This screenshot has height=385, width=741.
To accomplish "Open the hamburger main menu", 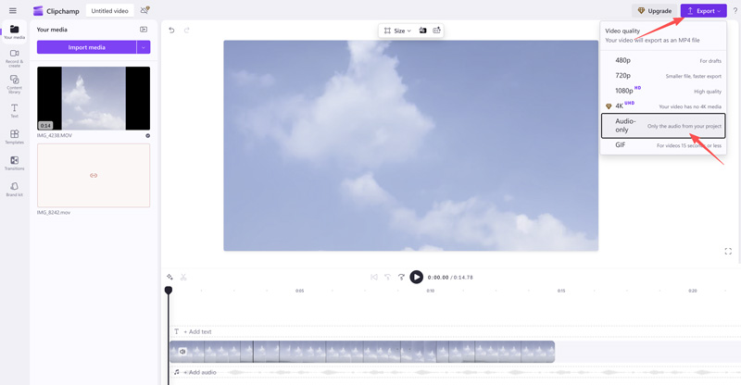I will coord(13,10).
